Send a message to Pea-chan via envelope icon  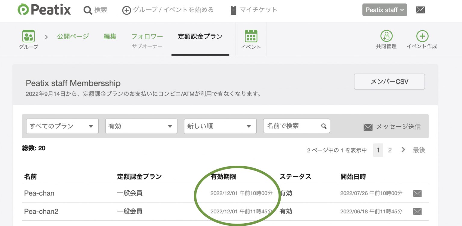417,193
